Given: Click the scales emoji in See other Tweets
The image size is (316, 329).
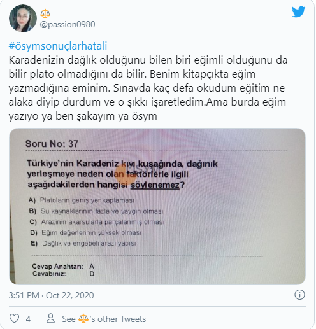Looking at the screenshot, I should pos(83,318).
